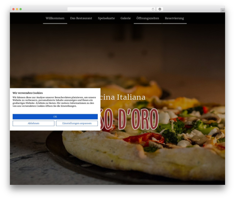Click the new tab plus icon
The width and height of the screenshot is (235, 199).
(223, 10)
